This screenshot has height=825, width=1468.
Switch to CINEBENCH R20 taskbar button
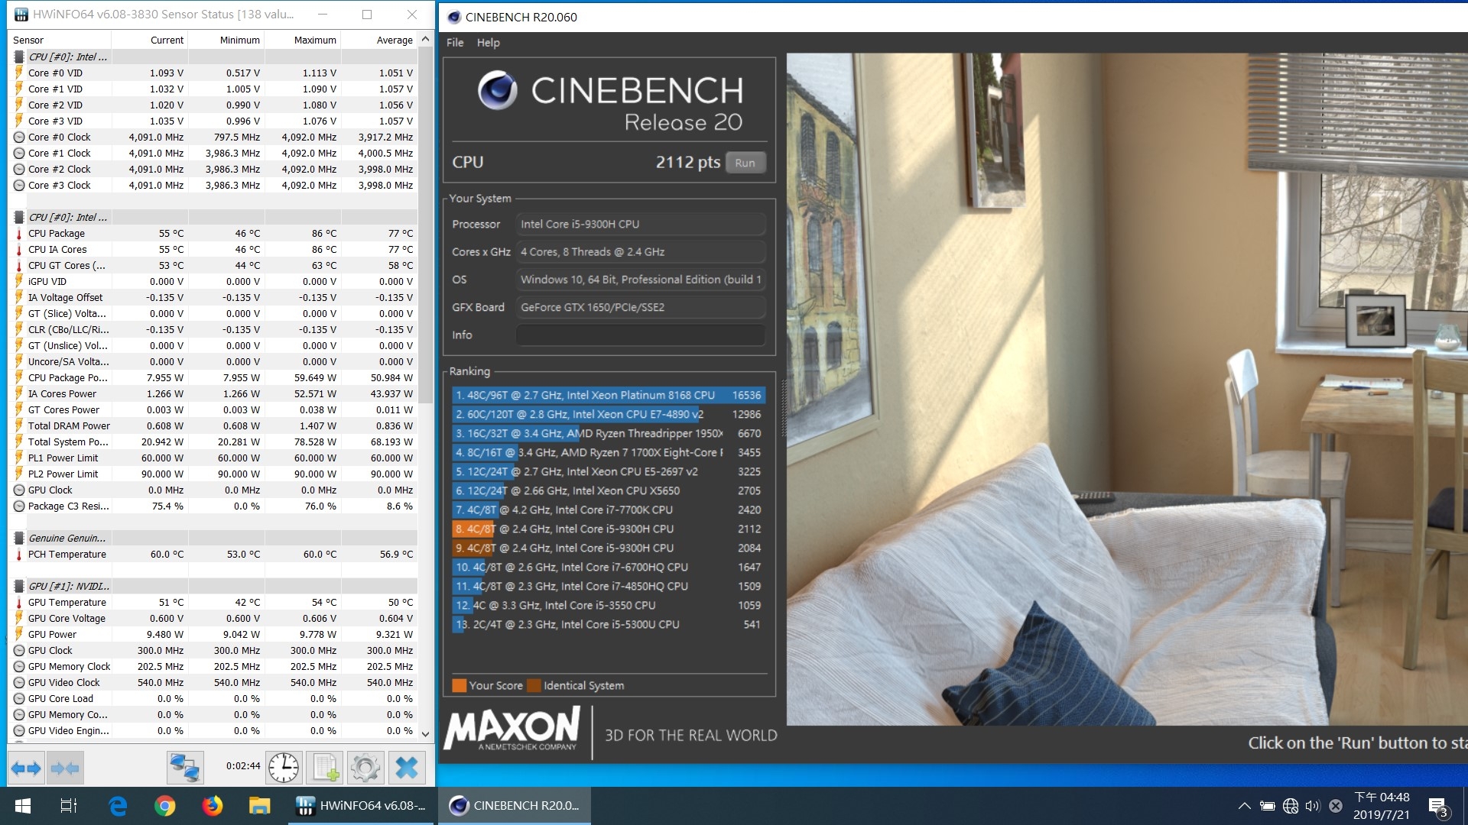click(x=515, y=806)
